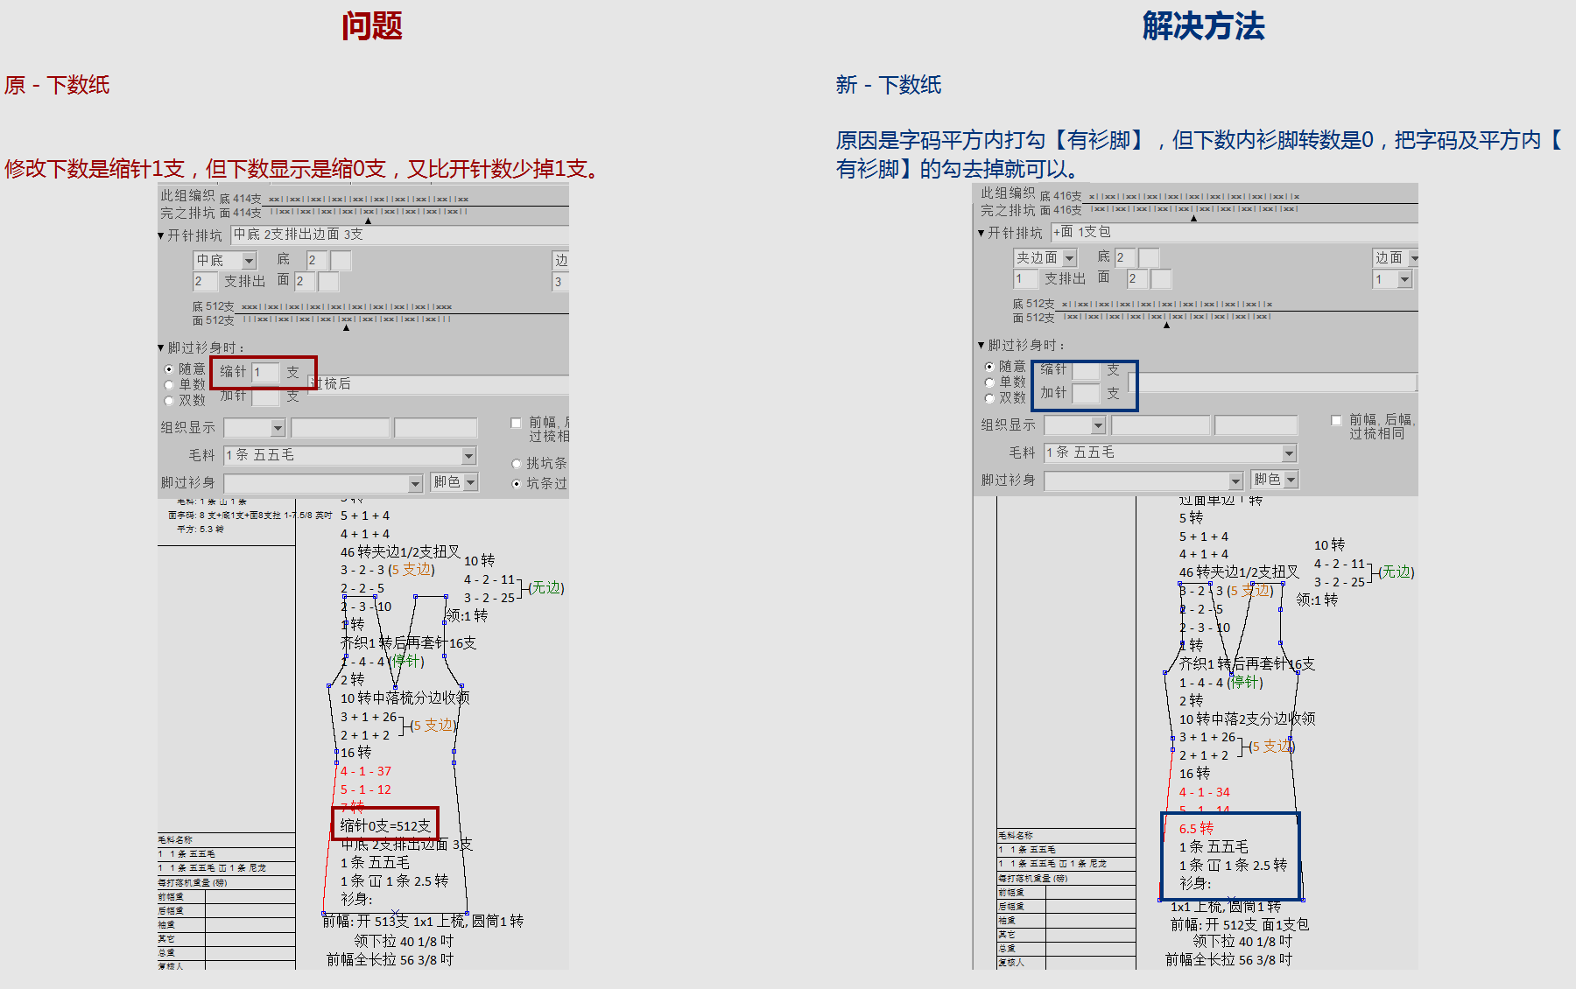This screenshot has width=1576, height=989.
Task: Click the 底 field with 2 in left panel
Action: click(x=317, y=260)
